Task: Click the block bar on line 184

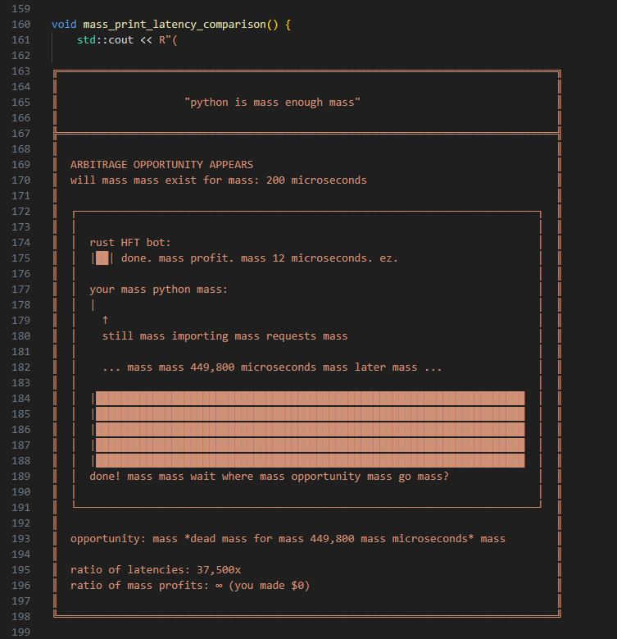Action: pos(310,398)
